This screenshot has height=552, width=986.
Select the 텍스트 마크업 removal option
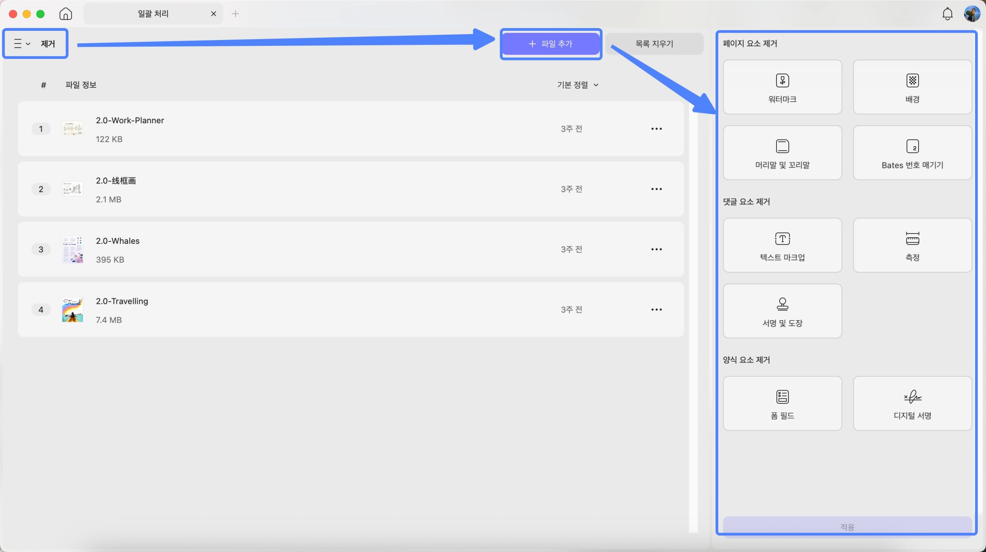(782, 245)
